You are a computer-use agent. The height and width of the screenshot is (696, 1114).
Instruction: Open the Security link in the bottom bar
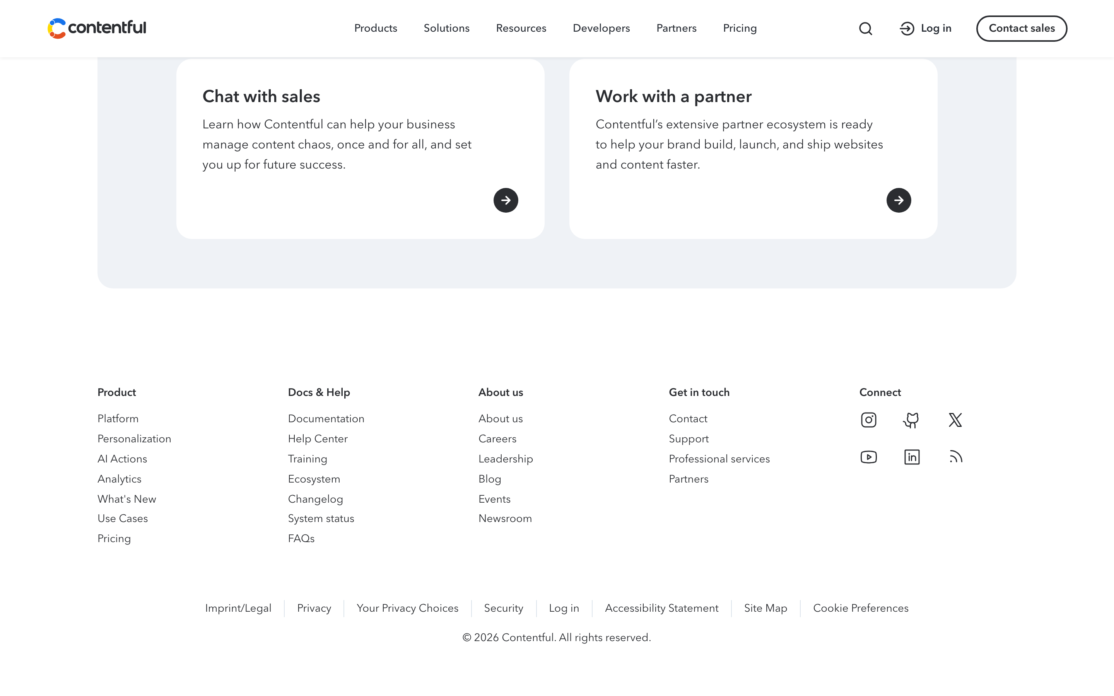(504, 609)
